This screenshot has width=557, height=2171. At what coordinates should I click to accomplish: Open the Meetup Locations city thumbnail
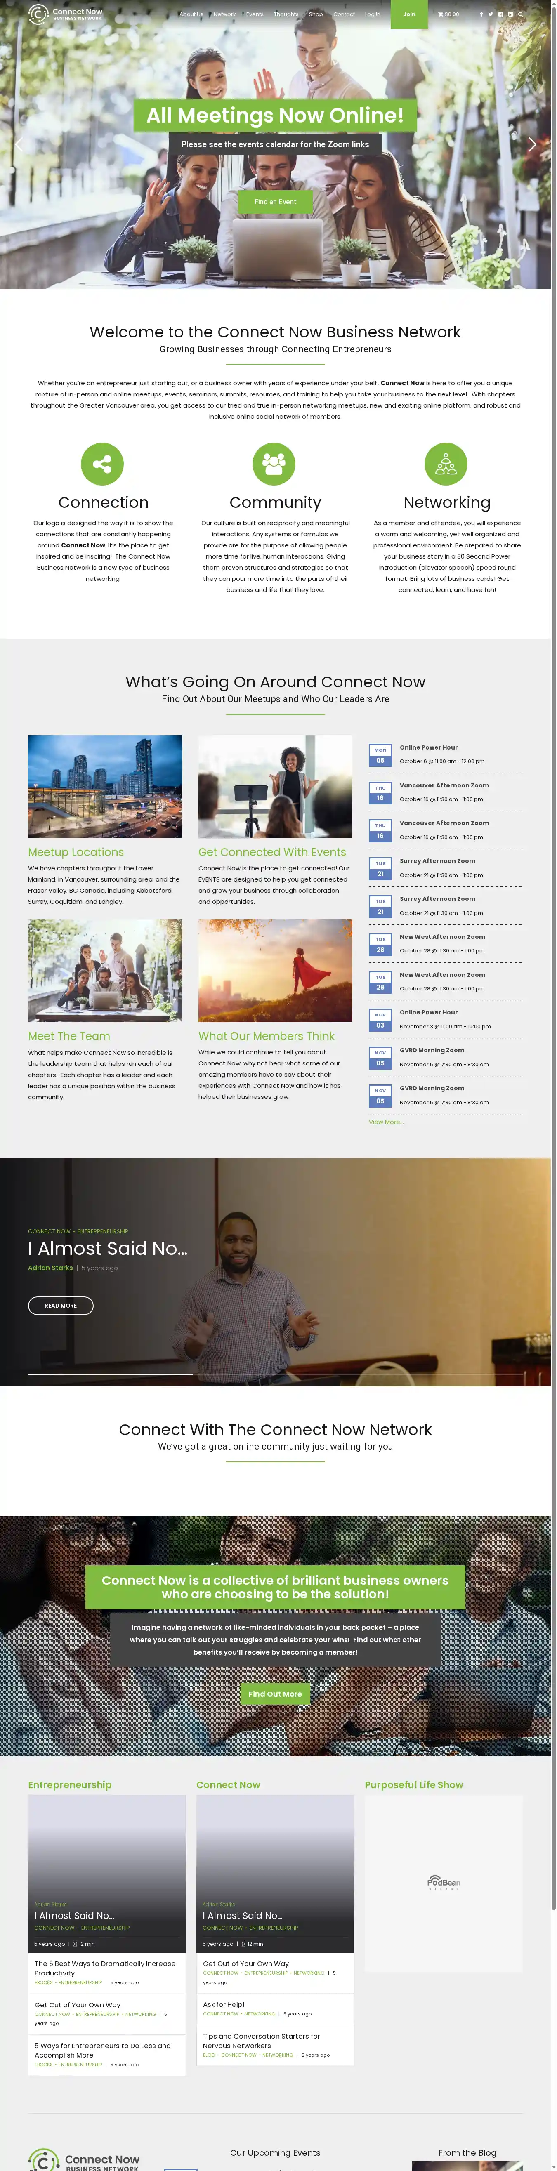(x=104, y=786)
